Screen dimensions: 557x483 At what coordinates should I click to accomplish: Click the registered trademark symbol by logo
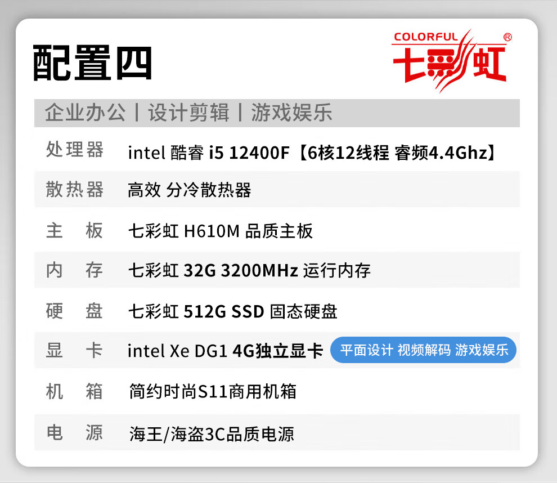507,37
